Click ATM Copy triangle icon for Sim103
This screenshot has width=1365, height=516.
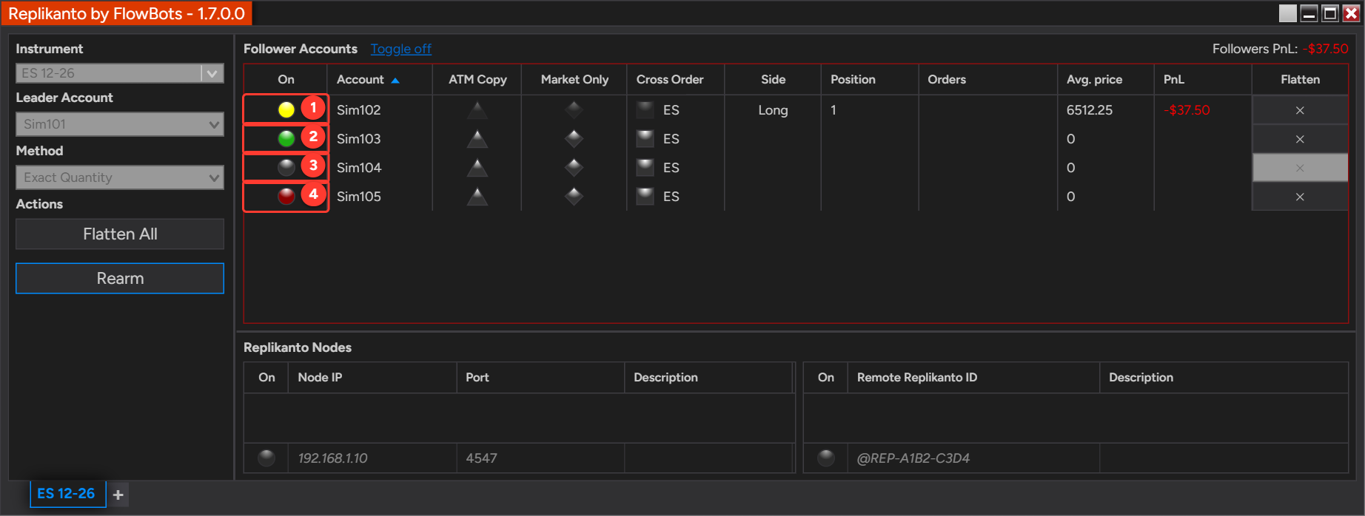click(x=477, y=138)
